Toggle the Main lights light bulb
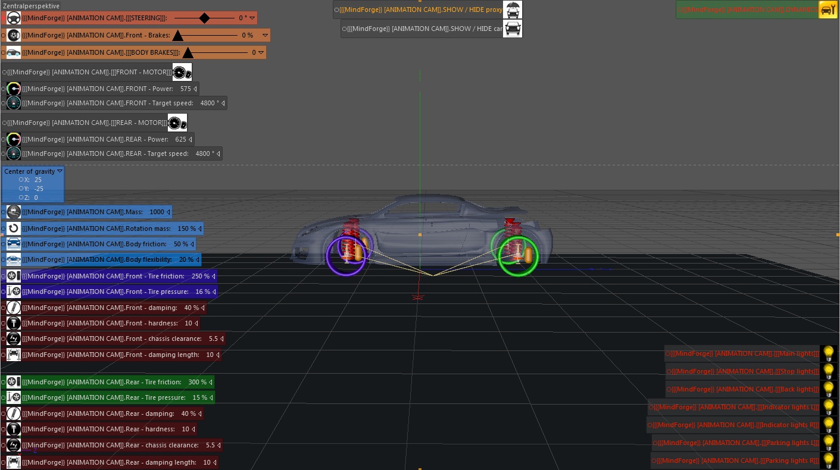The height and width of the screenshot is (470, 840). [829, 353]
